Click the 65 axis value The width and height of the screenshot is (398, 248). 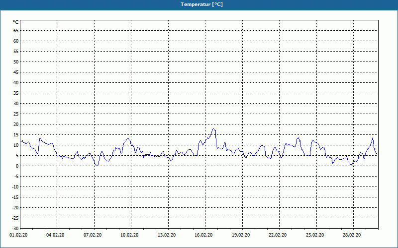click(16, 31)
